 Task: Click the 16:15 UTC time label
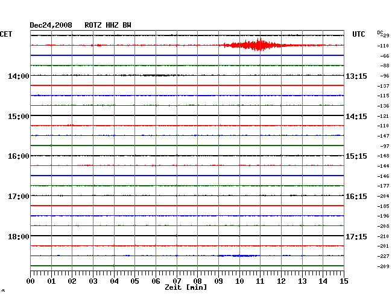coord(356,197)
